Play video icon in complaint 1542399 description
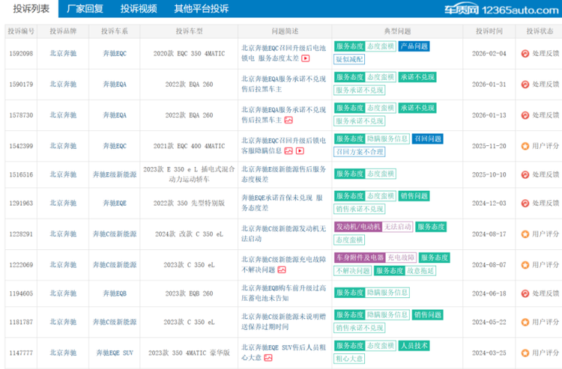 click(x=300, y=151)
